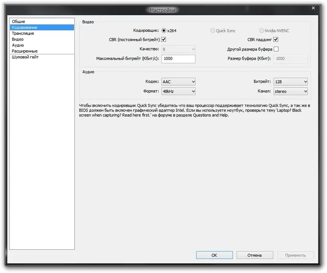Open the Расширенные settings section

pyautogui.click(x=42, y=51)
